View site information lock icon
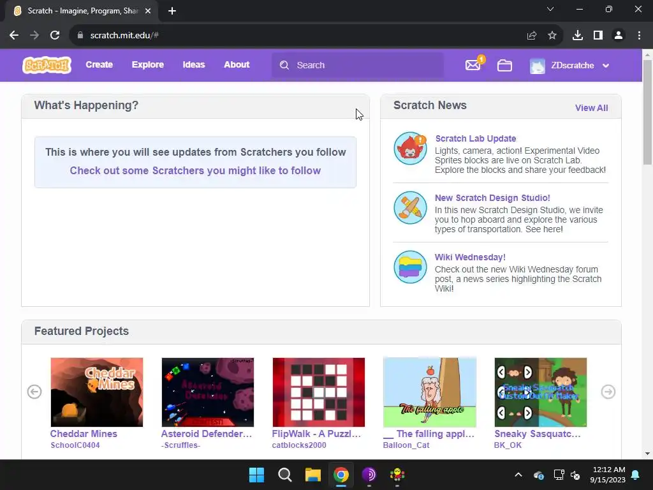Image resolution: width=653 pixels, height=490 pixels. 80,36
